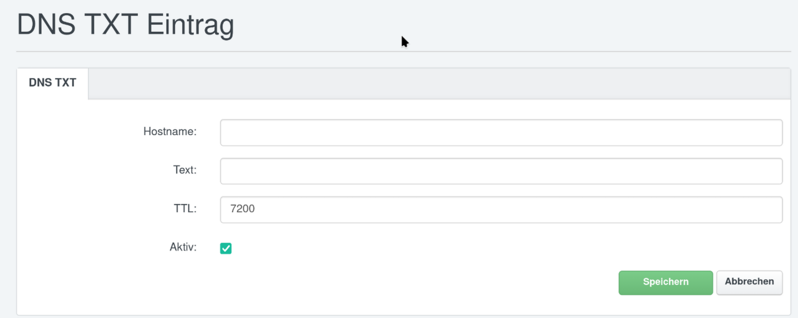
Task: Click empty gray tab bar beside DNS TXT
Action: click(x=438, y=84)
